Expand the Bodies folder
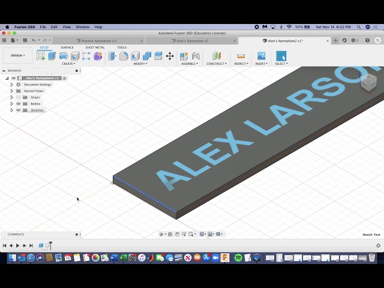Viewport: 384px width, 288px height. 11,104
